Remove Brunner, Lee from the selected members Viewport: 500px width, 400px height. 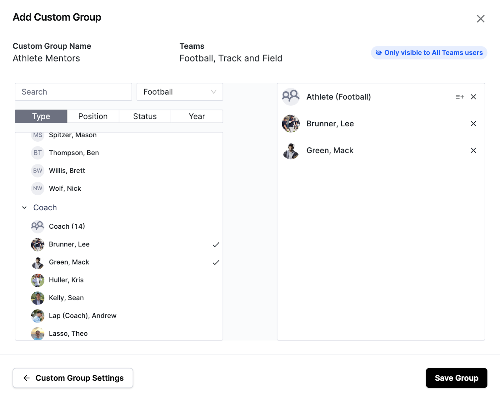coord(473,124)
